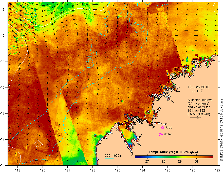Screen dimensions: 223x173
Task: Click the Temperature (°C) n18 62% ql>=4 title
Action: pyautogui.click(x=173, y=152)
